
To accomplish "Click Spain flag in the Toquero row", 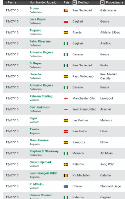I will pyautogui.click(x=66, y=33).
